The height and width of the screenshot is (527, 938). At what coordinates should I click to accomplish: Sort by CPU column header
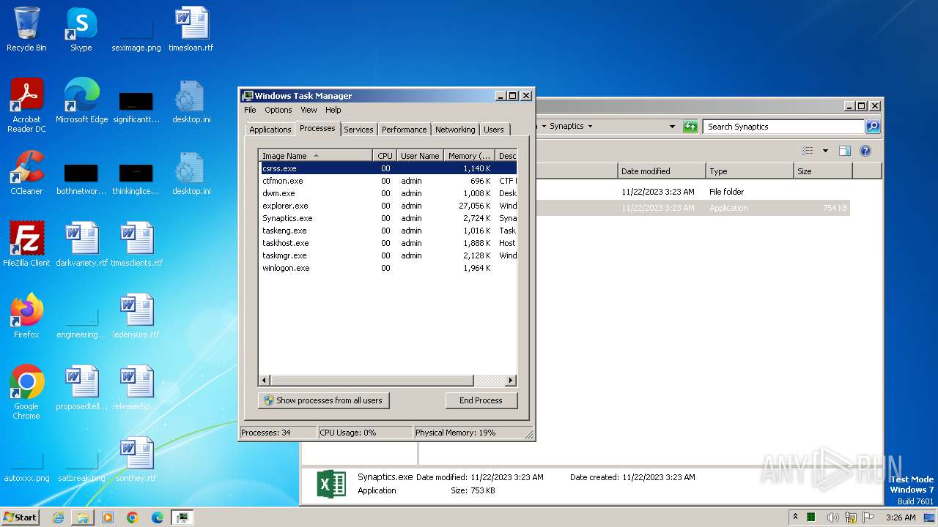[x=385, y=156]
